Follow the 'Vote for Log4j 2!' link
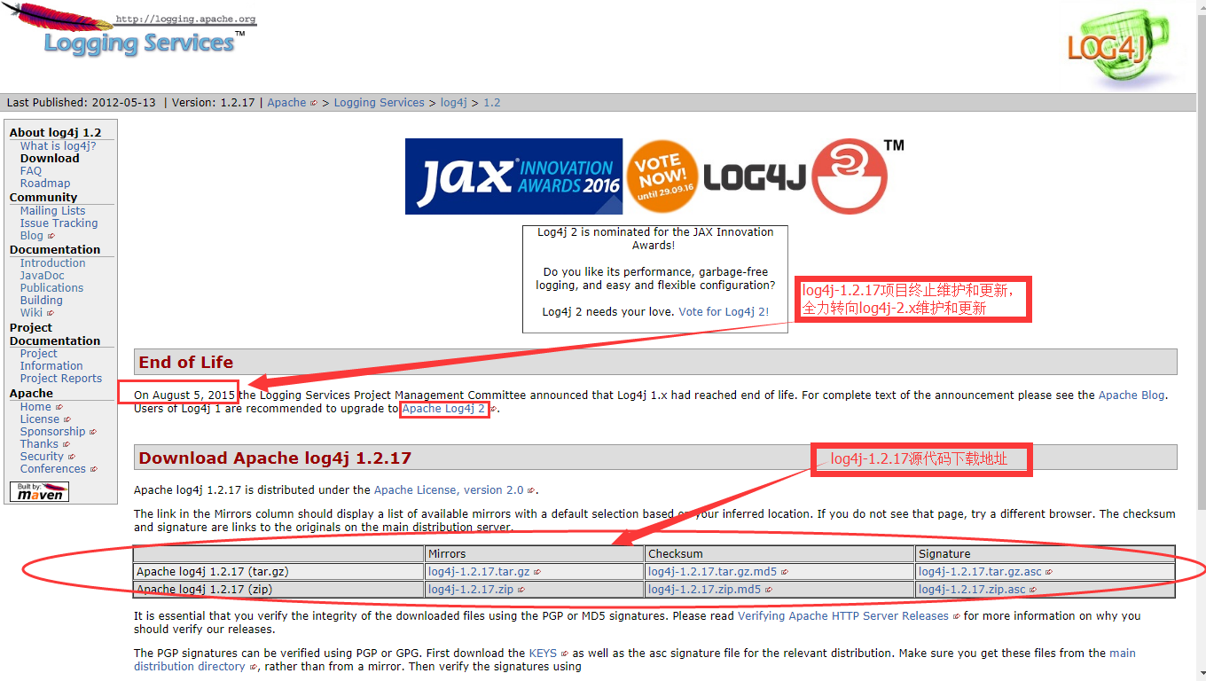The height and width of the screenshot is (681, 1206). point(724,312)
